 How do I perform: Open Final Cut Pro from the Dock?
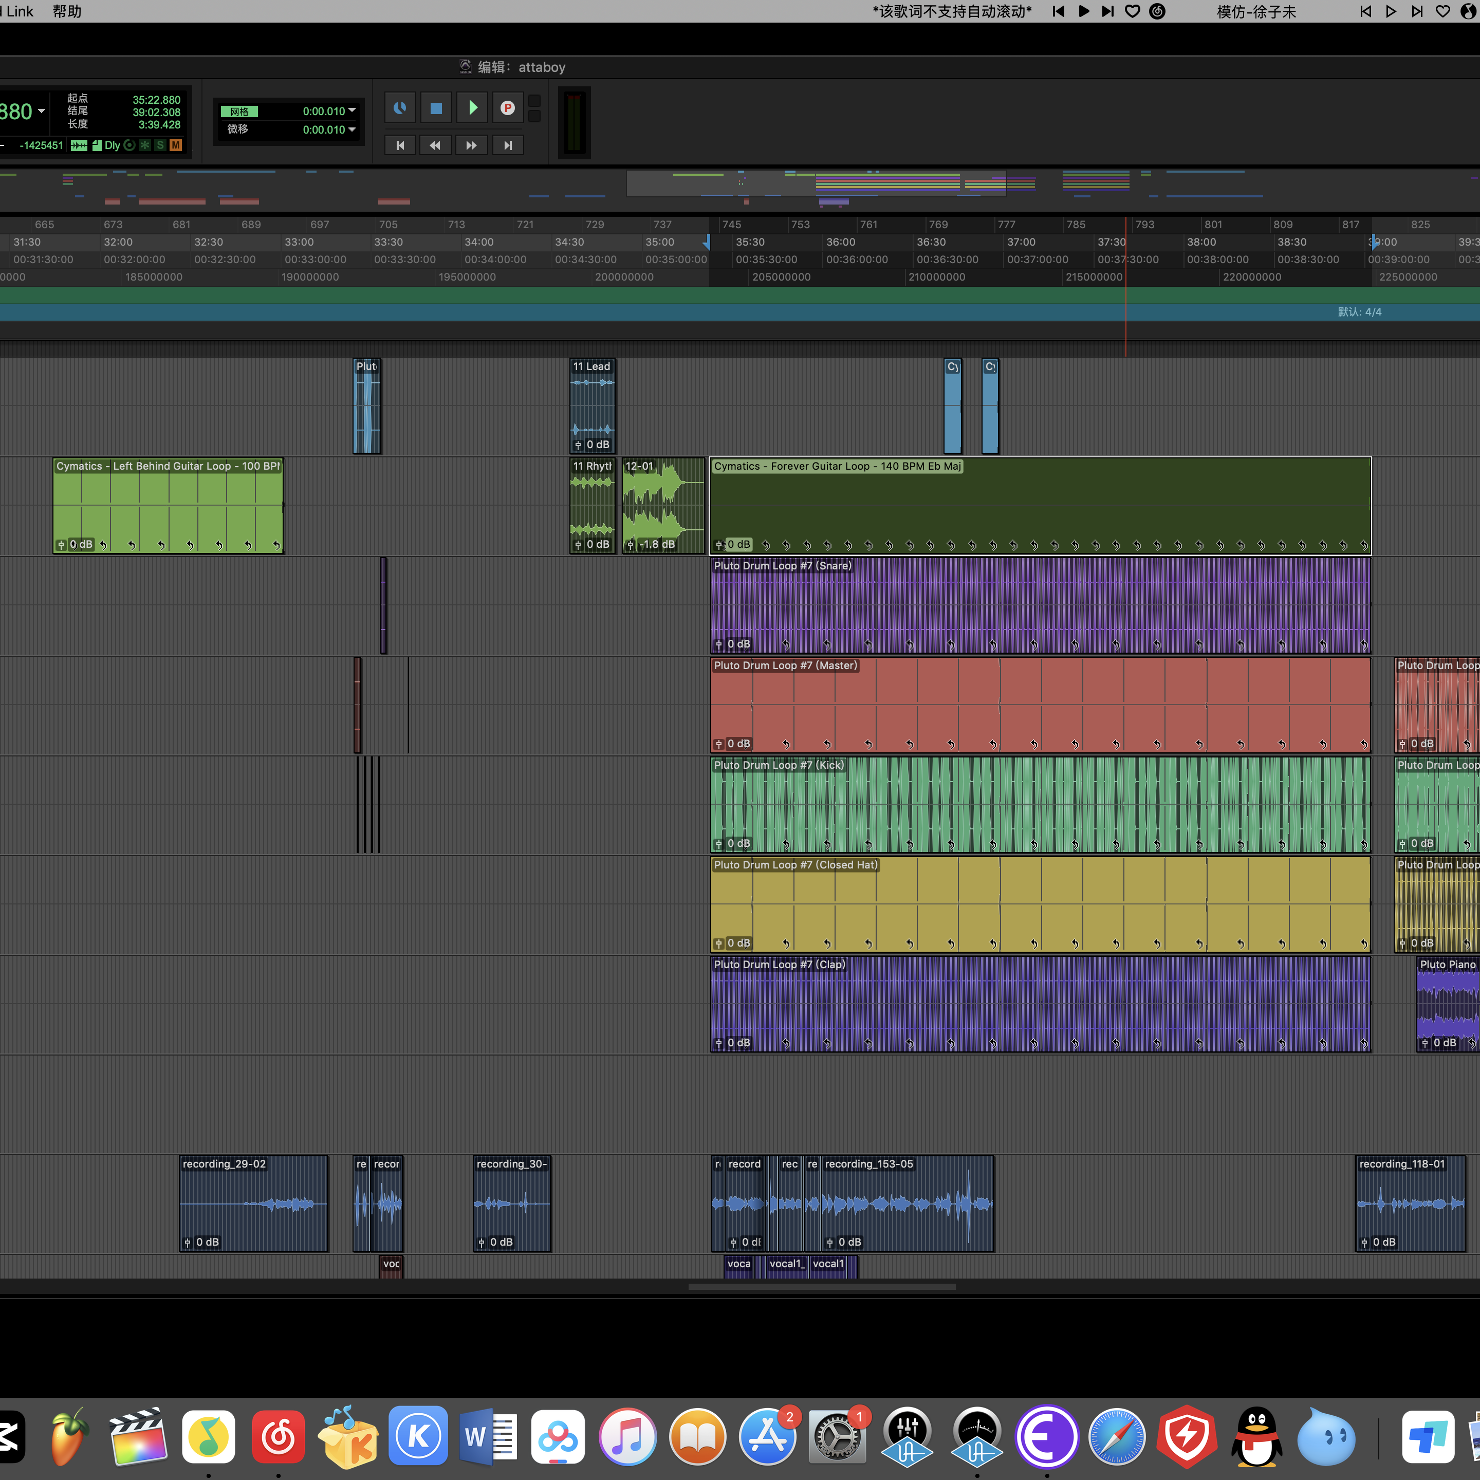click(x=139, y=1437)
